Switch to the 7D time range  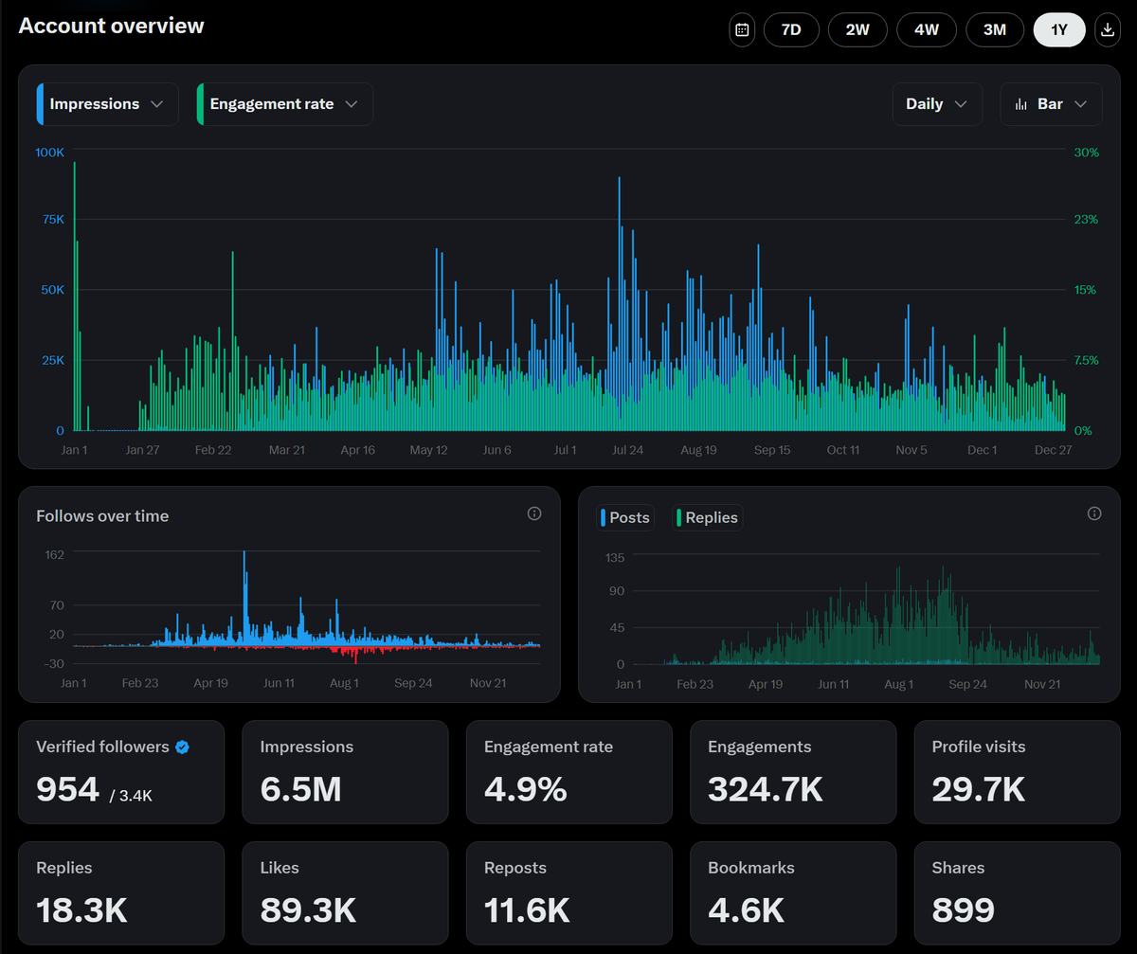point(791,29)
